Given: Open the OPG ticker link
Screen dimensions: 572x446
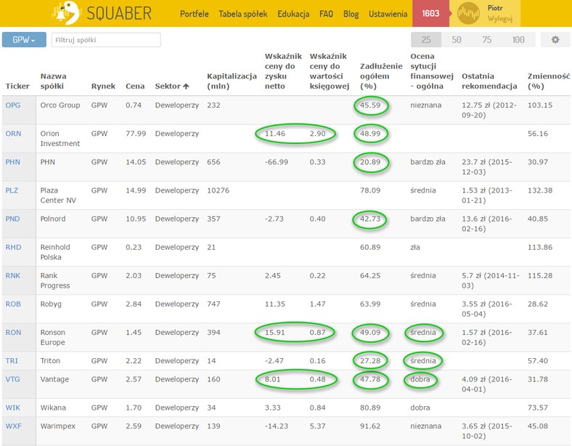Looking at the screenshot, I should (13, 105).
